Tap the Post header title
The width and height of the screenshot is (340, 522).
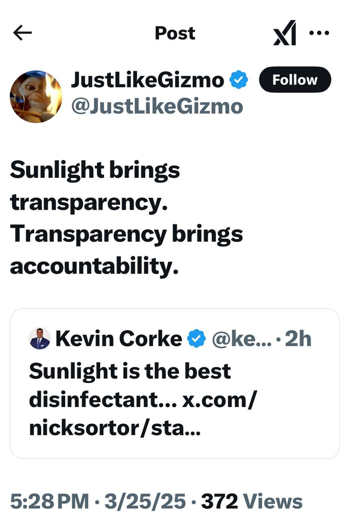[175, 33]
